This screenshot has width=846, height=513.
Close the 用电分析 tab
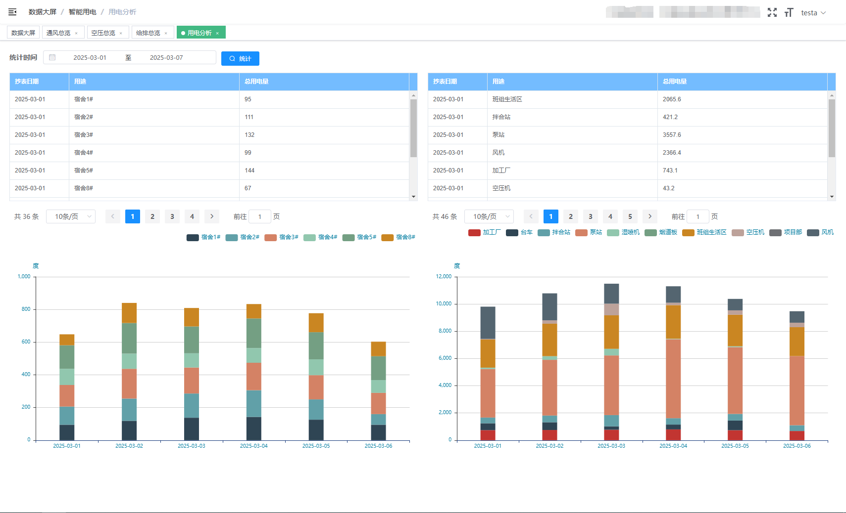[x=217, y=33]
